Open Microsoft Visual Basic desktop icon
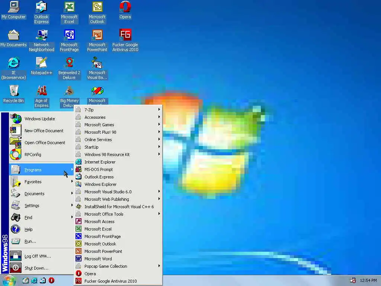Image resolution: width=381 pixels, height=286 pixels. [97, 69]
